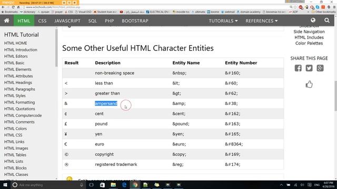Share this page on Twitter
Viewport: 337px width, 189px height.
pos(309,68)
